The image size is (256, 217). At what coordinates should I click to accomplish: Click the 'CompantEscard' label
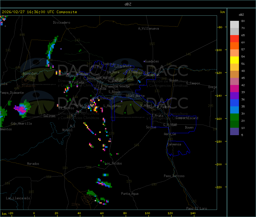pos(187,118)
